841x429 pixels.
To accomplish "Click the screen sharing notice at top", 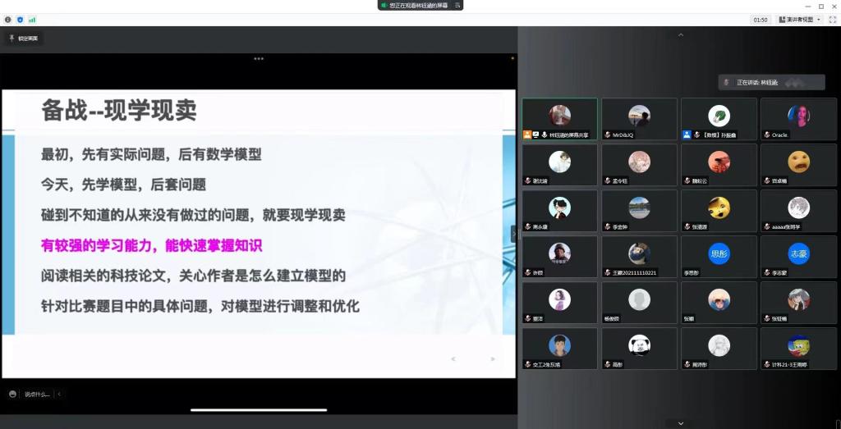I will coord(420,5).
